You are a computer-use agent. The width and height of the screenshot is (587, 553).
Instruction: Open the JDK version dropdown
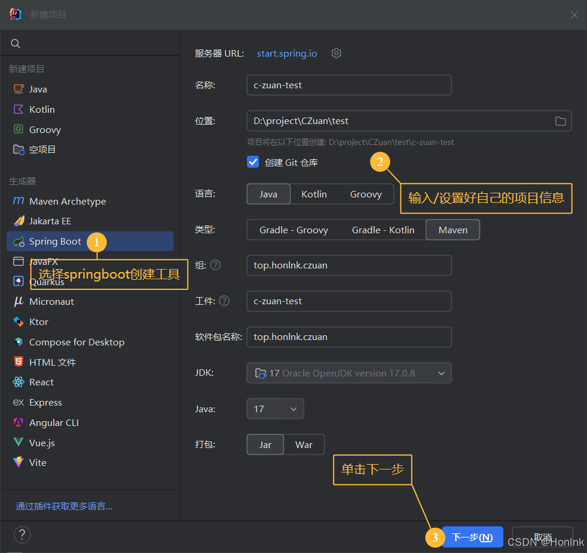pyautogui.click(x=349, y=373)
